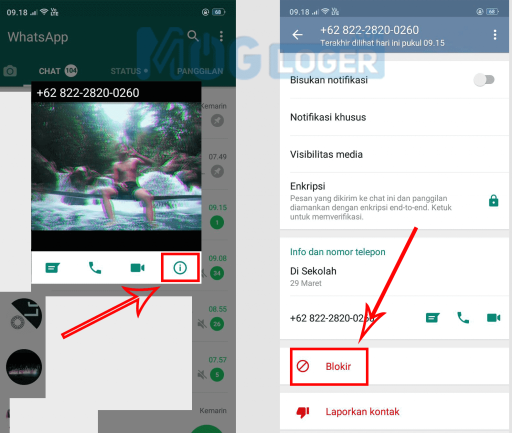This screenshot has height=433, width=512.
Task: Open Visibilitas media option
Action: pos(394,154)
